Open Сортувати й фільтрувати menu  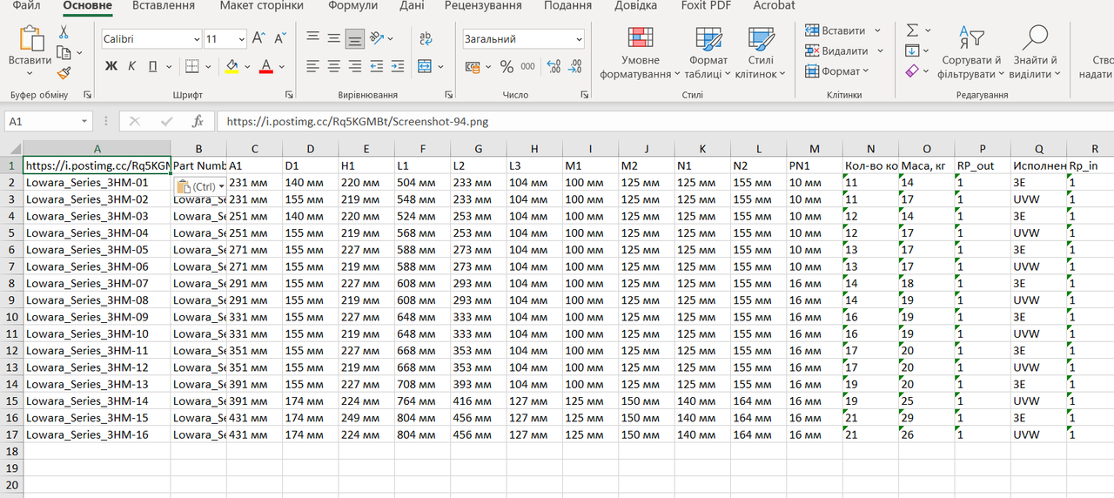[x=971, y=52]
